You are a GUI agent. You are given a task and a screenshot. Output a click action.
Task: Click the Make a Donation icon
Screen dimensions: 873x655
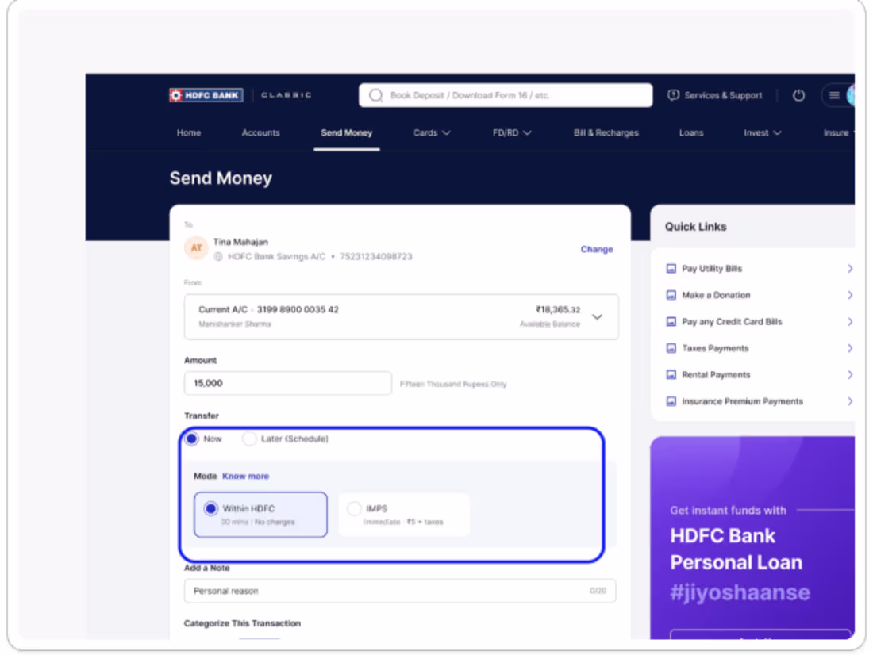pos(671,295)
